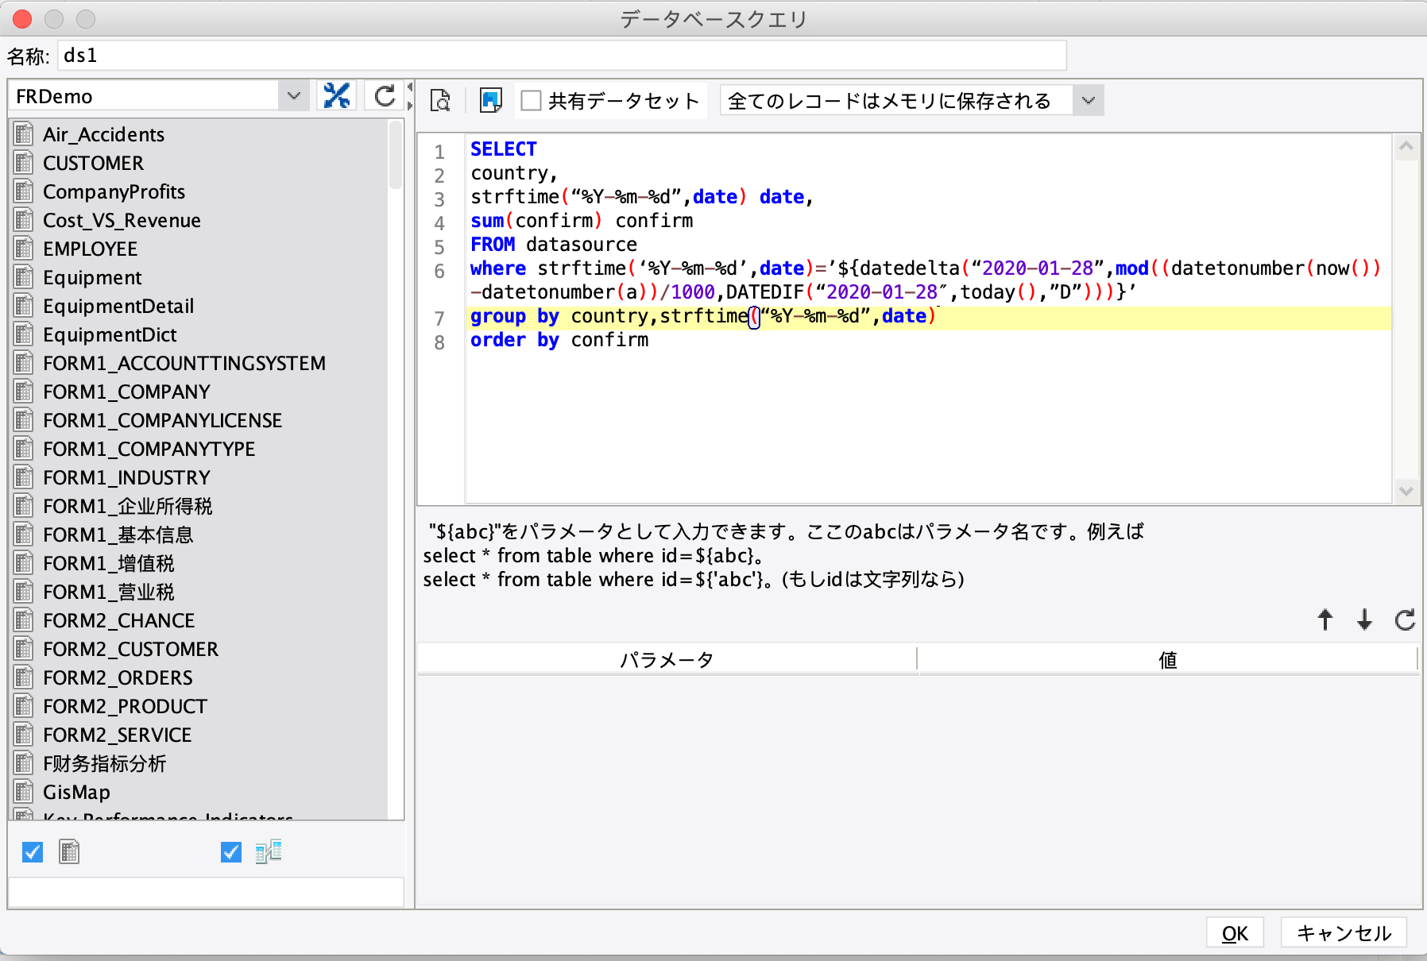
Task: Click 'sum(confirm) confirm' on line 4
Action: coord(582,220)
